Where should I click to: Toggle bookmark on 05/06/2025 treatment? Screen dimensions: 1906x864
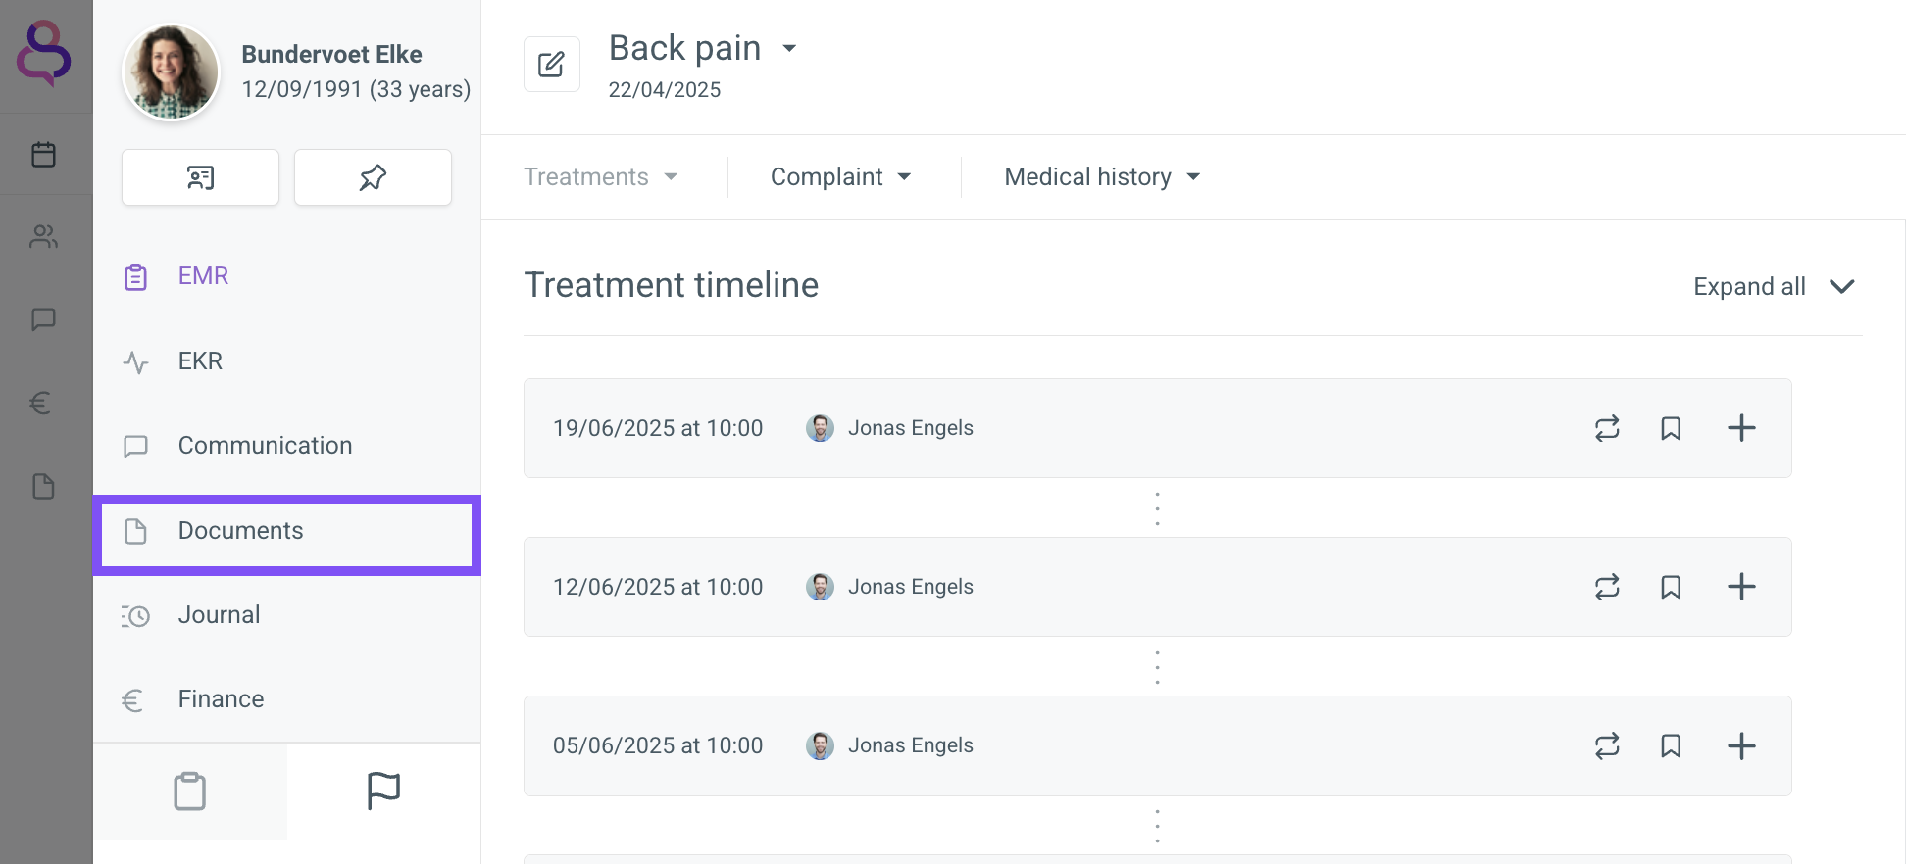(1671, 745)
